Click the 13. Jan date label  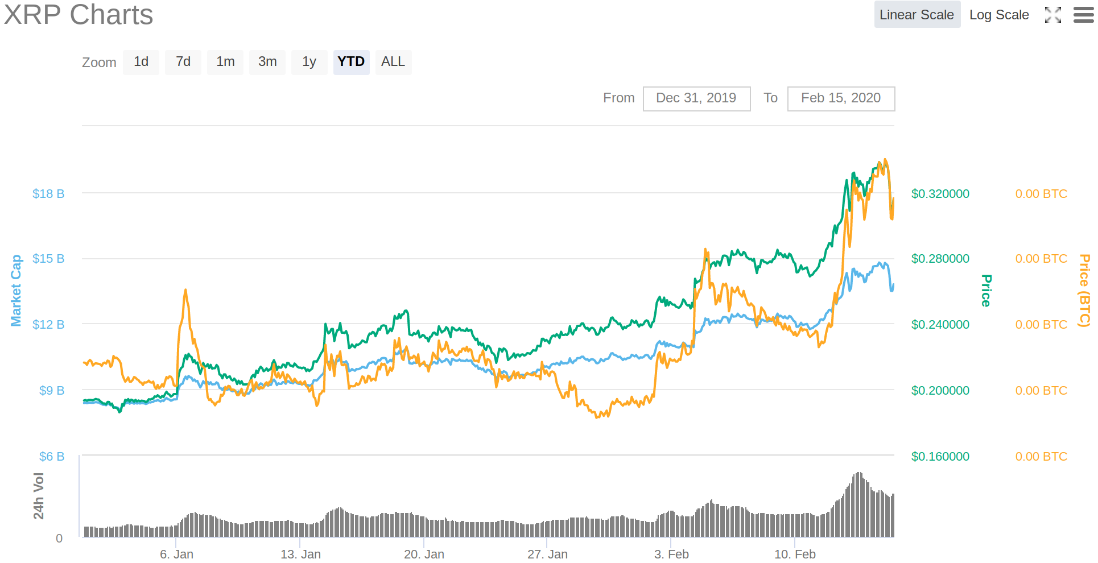tap(300, 554)
